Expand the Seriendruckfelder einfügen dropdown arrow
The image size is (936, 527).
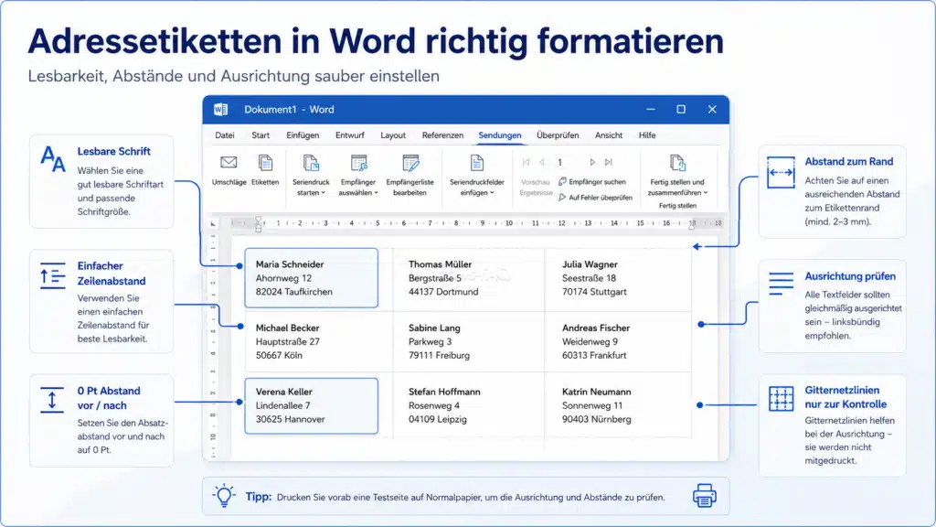point(492,192)
